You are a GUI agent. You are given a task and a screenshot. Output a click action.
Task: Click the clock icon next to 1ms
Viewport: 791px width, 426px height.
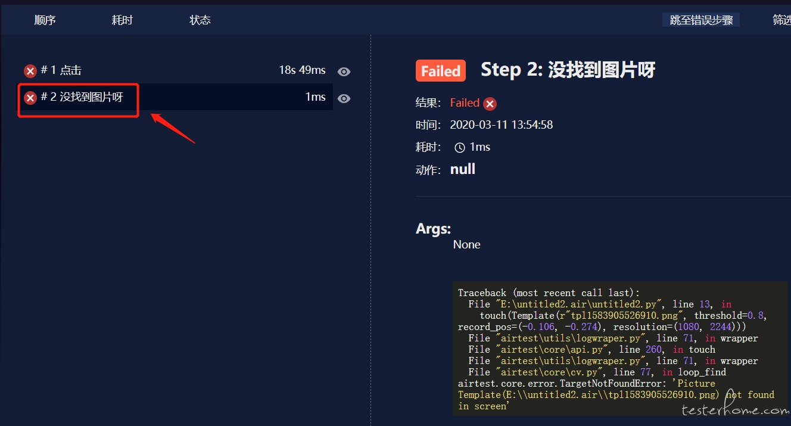pos(459,147)
